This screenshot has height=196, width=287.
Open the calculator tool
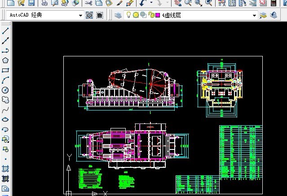click(x=274, y=3)
